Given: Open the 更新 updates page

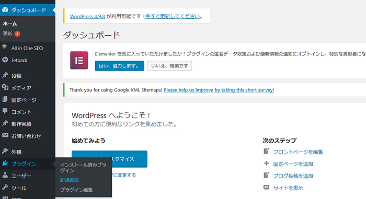Looking at the screenshot, I should click(x=7, y=33).
